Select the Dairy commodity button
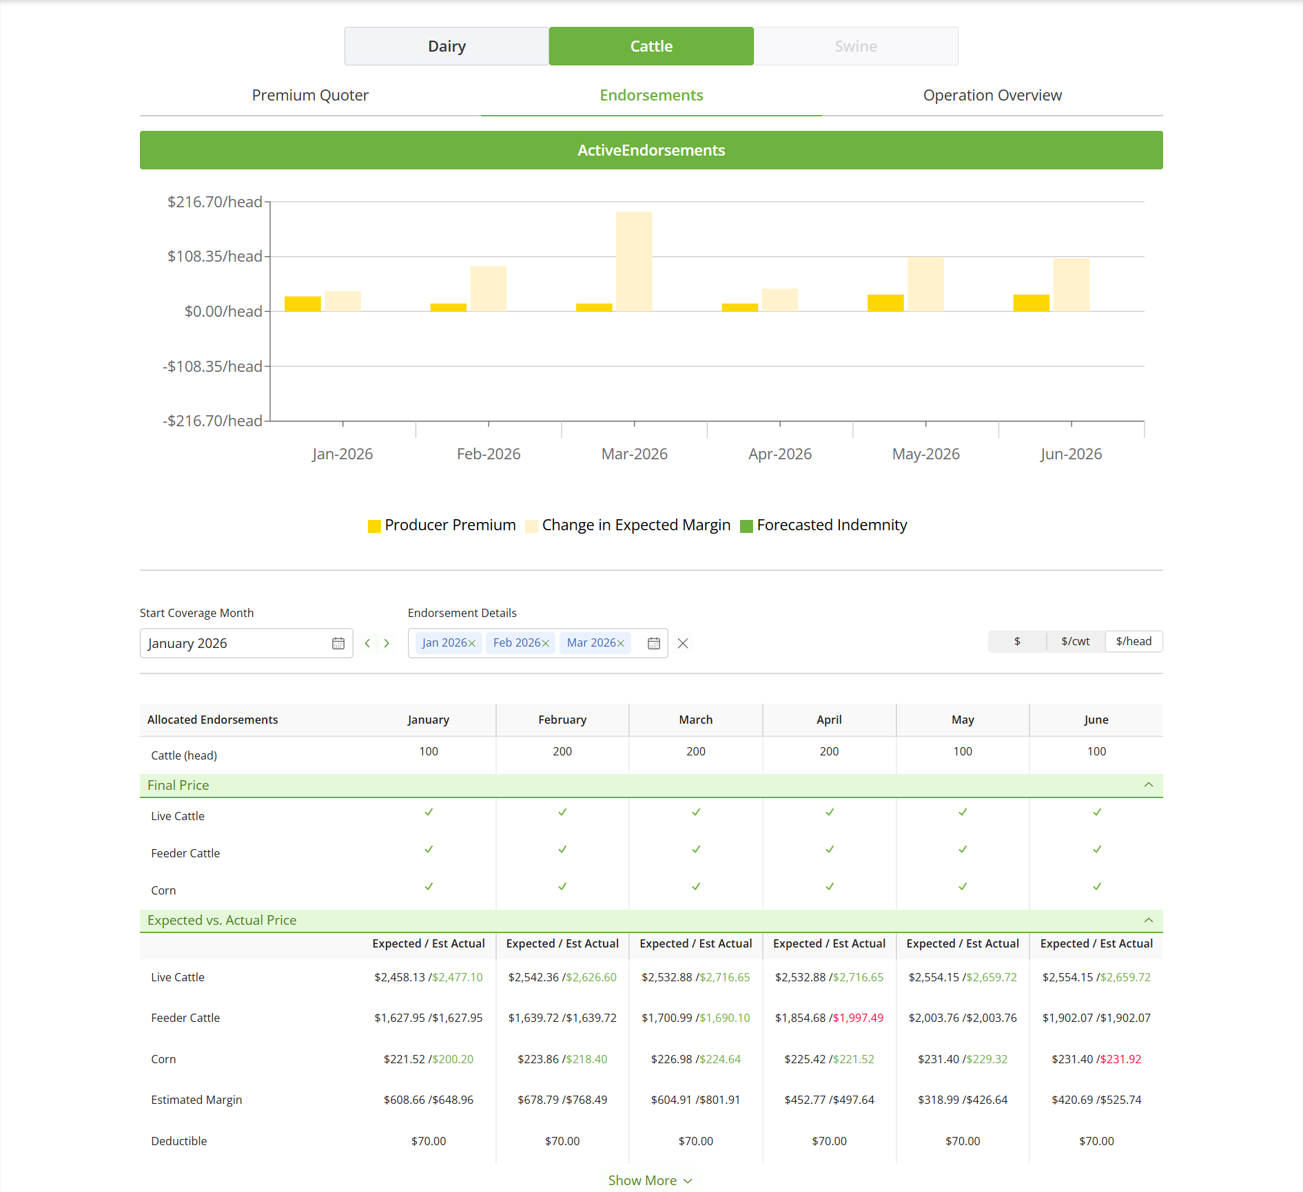The width and height of the screenshot is (1303, 1192). [x=447, y=46]
